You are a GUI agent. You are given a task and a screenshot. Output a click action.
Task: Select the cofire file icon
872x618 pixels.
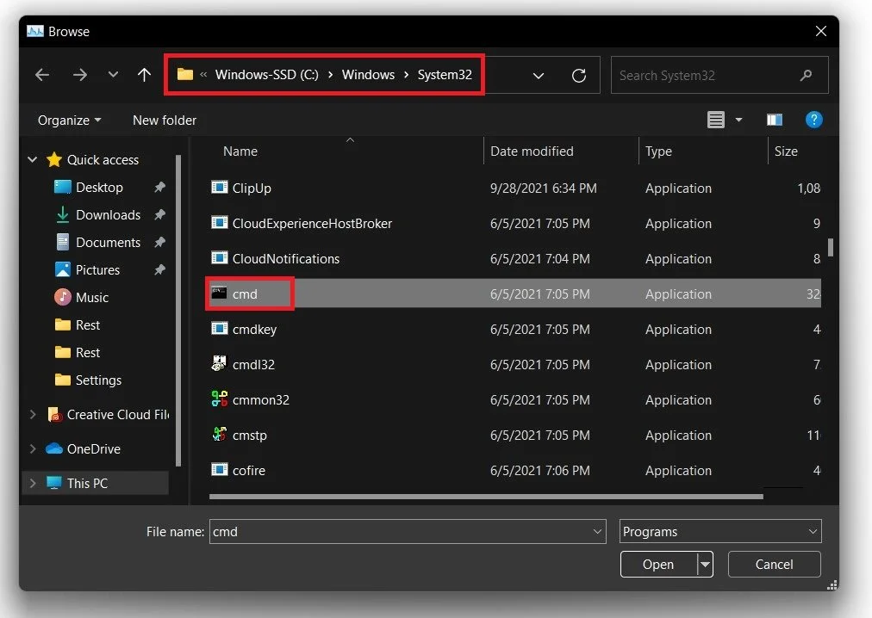[x=220, y=470]
